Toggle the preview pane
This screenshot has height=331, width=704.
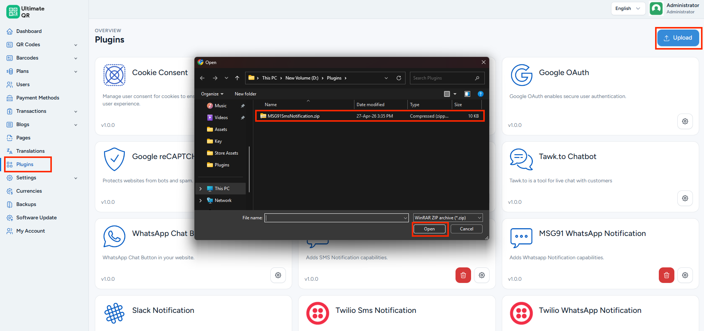[467, 94]
